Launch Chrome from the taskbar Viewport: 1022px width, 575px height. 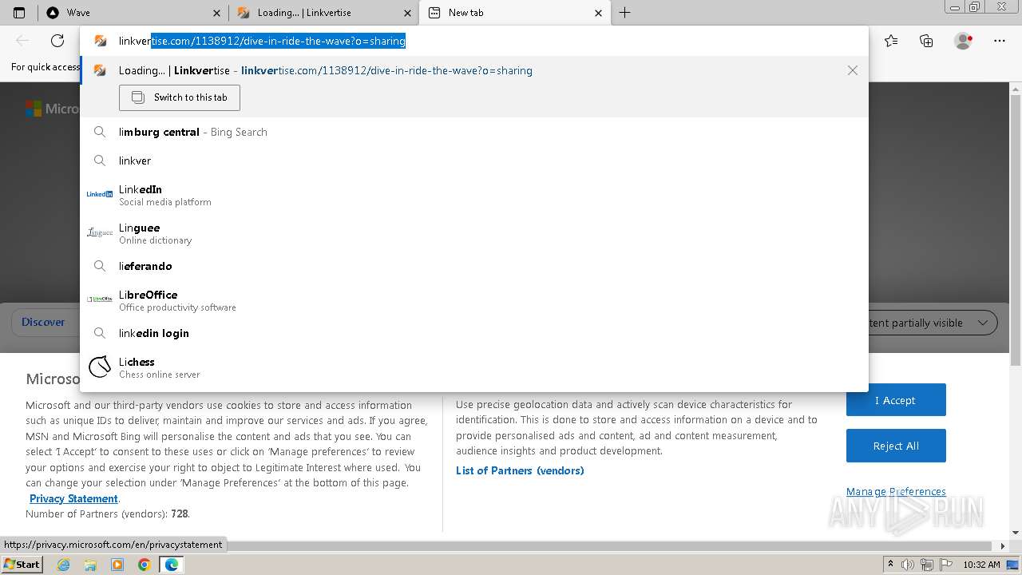[144, 565]
